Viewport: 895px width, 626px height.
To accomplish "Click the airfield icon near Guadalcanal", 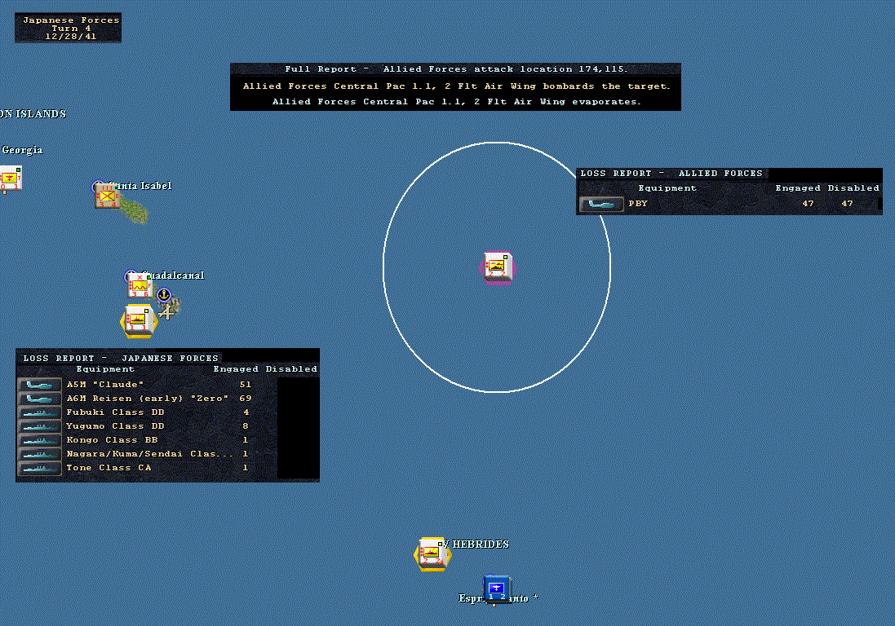I will [x=166, y=312].
